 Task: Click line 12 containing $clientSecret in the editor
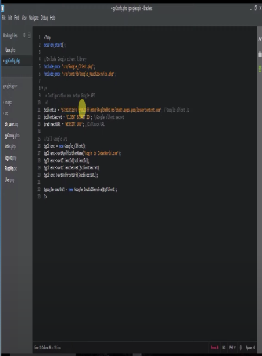click(x=84, y=117)
